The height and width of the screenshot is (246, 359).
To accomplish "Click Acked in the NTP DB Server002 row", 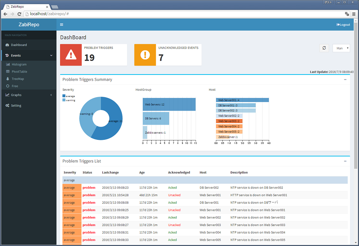I will [x=172, y=188].
